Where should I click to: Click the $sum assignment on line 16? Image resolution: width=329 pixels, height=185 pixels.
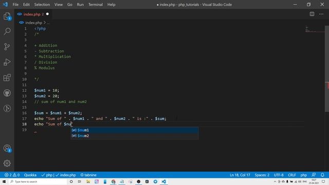[58, 113]
